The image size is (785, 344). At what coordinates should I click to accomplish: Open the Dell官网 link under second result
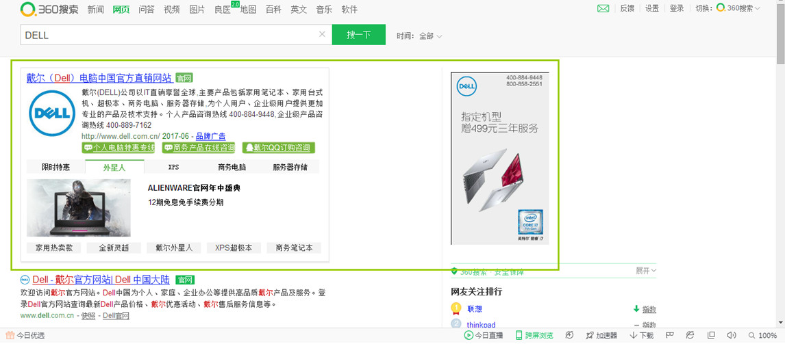point(116,315)
